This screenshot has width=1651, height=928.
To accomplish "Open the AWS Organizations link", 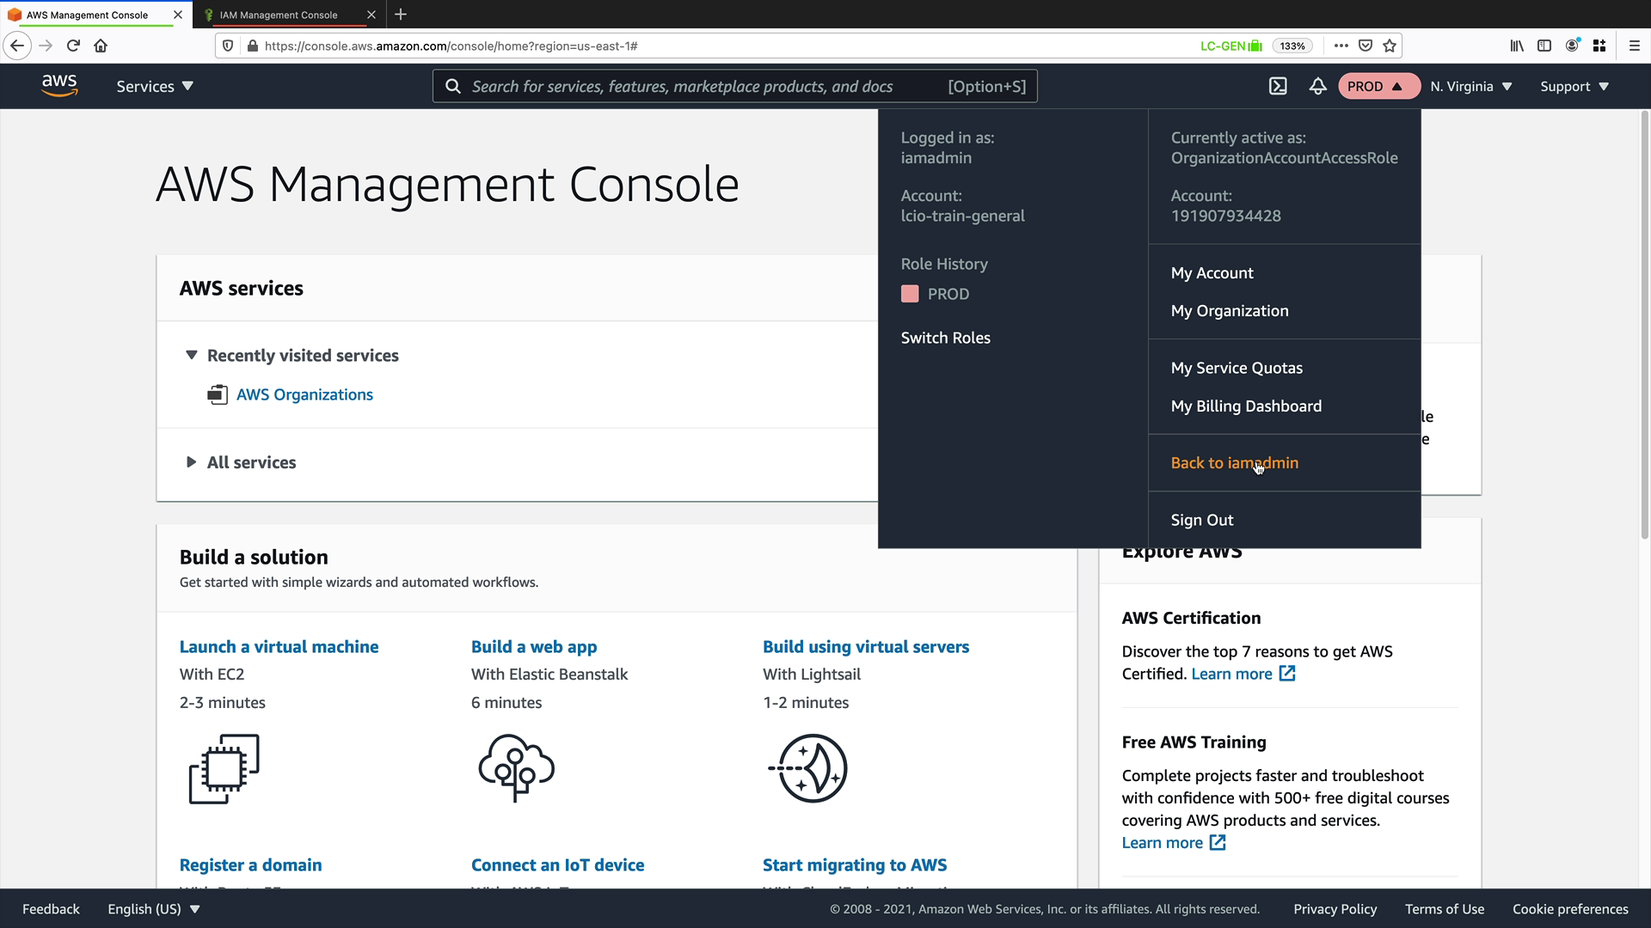I will pos(304,394).
